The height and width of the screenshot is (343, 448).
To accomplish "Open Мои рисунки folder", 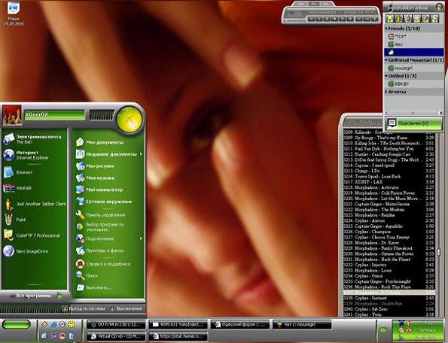I will click(x=108, y=165).
